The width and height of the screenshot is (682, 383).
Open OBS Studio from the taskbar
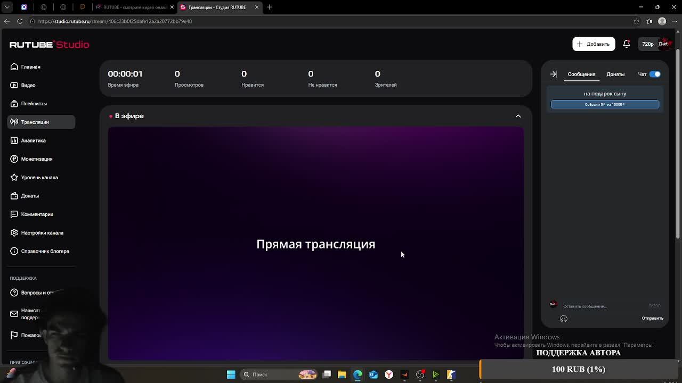coord(420,374)
